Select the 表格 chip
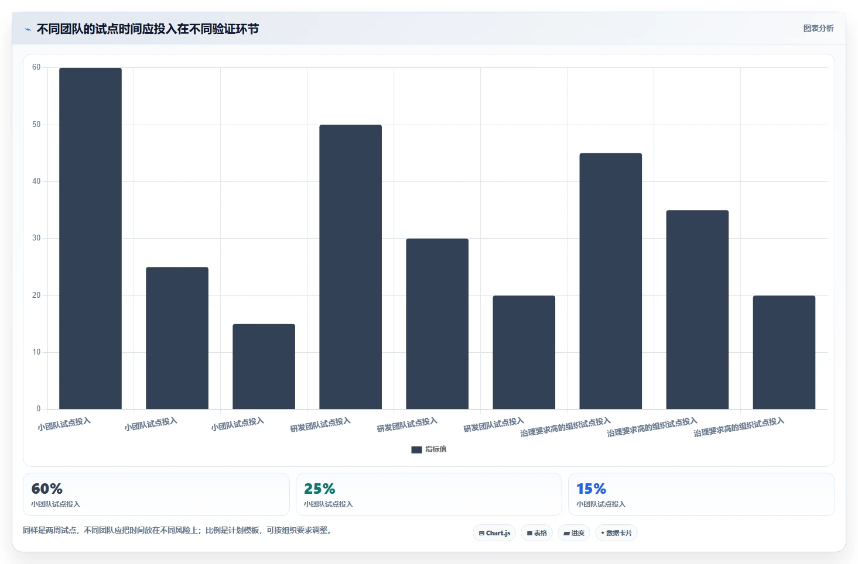Image resolution: width=858 pixels, height=564 pixels. pyautogui.click(x=536, y=533)
